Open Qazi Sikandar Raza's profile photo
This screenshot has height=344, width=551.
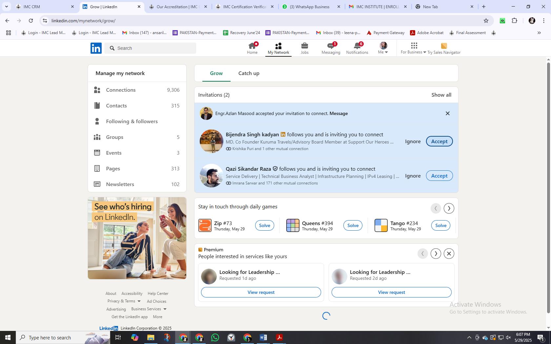pyautogui.click(x=212, y=176)
